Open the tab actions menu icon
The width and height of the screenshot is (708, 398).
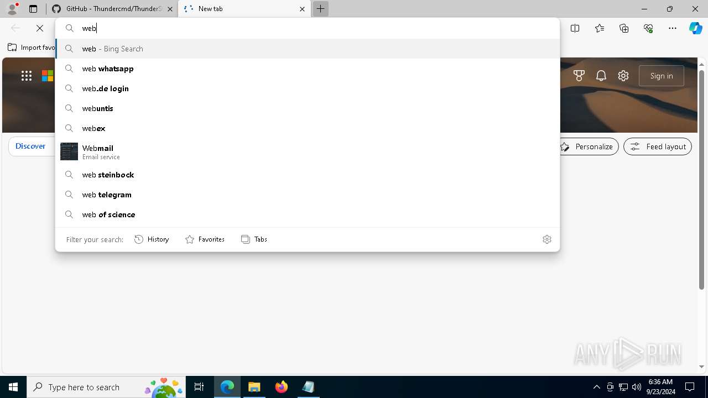(33, 9)
